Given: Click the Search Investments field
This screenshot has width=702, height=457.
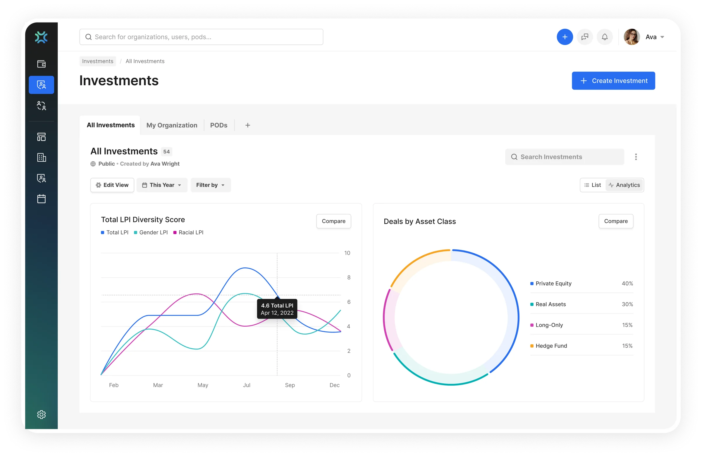Looking at the screenshot, I should (x=564, y=157).
